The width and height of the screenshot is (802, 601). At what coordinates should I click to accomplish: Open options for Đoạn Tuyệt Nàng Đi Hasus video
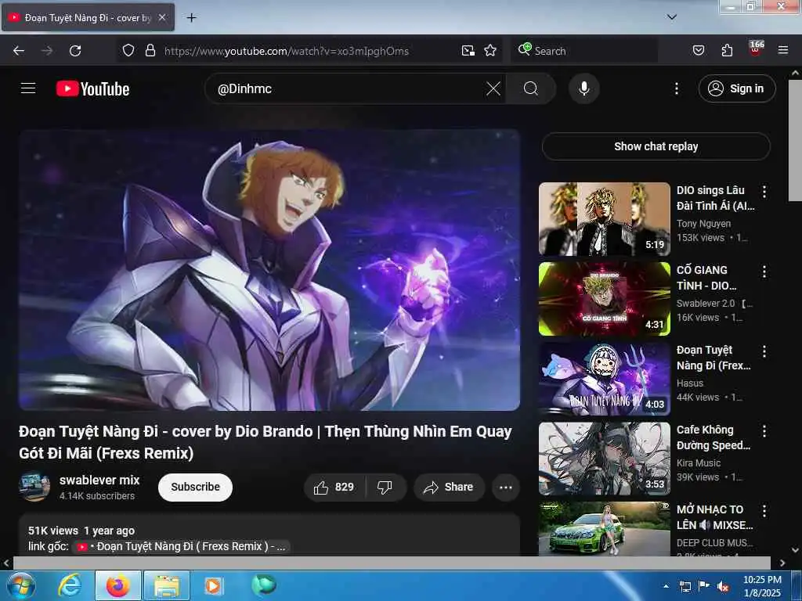coord(764,351)
